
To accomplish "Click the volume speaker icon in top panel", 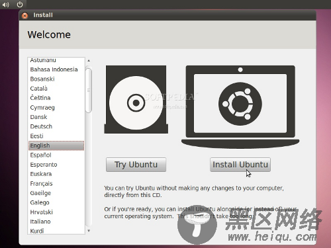I will click(5, 5).
